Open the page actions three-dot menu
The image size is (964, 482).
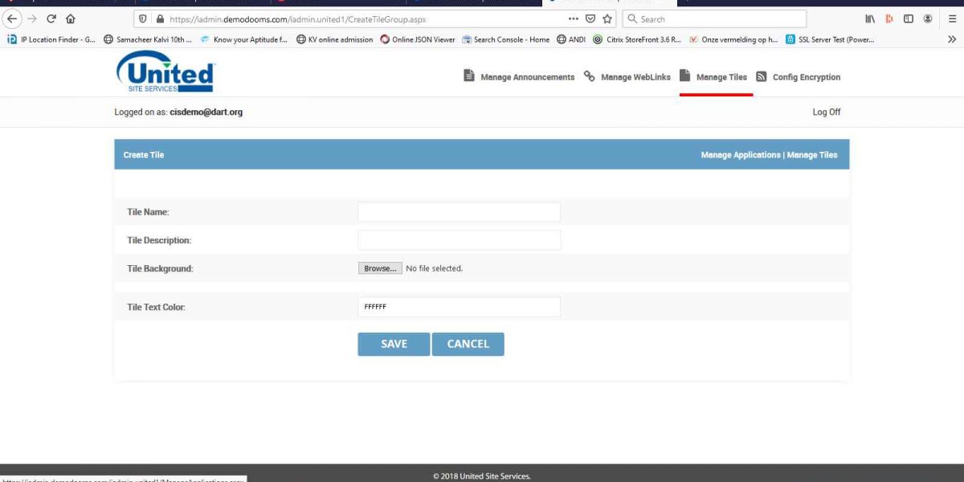[573, 18]
